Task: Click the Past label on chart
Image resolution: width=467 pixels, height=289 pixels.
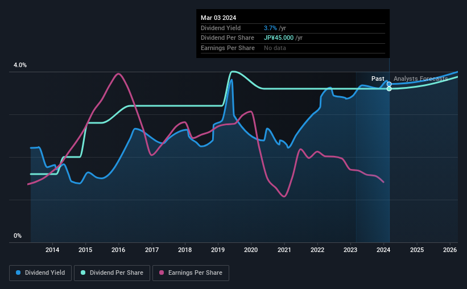Action: (378, 79)
